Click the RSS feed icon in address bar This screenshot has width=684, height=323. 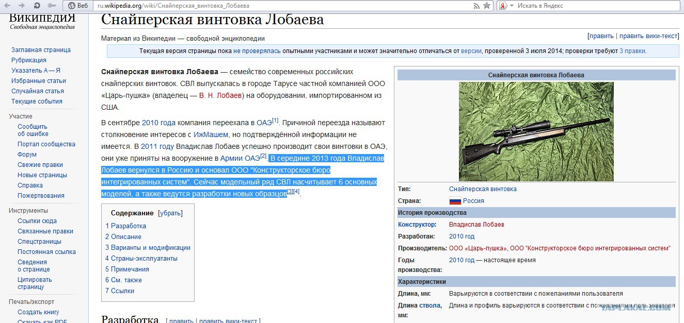click(476, 6)
